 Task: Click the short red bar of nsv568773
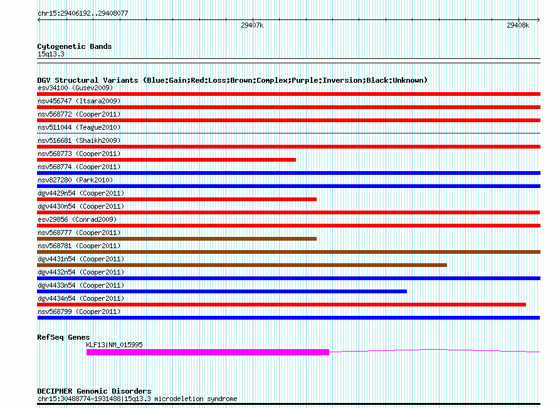pos(166,160)
